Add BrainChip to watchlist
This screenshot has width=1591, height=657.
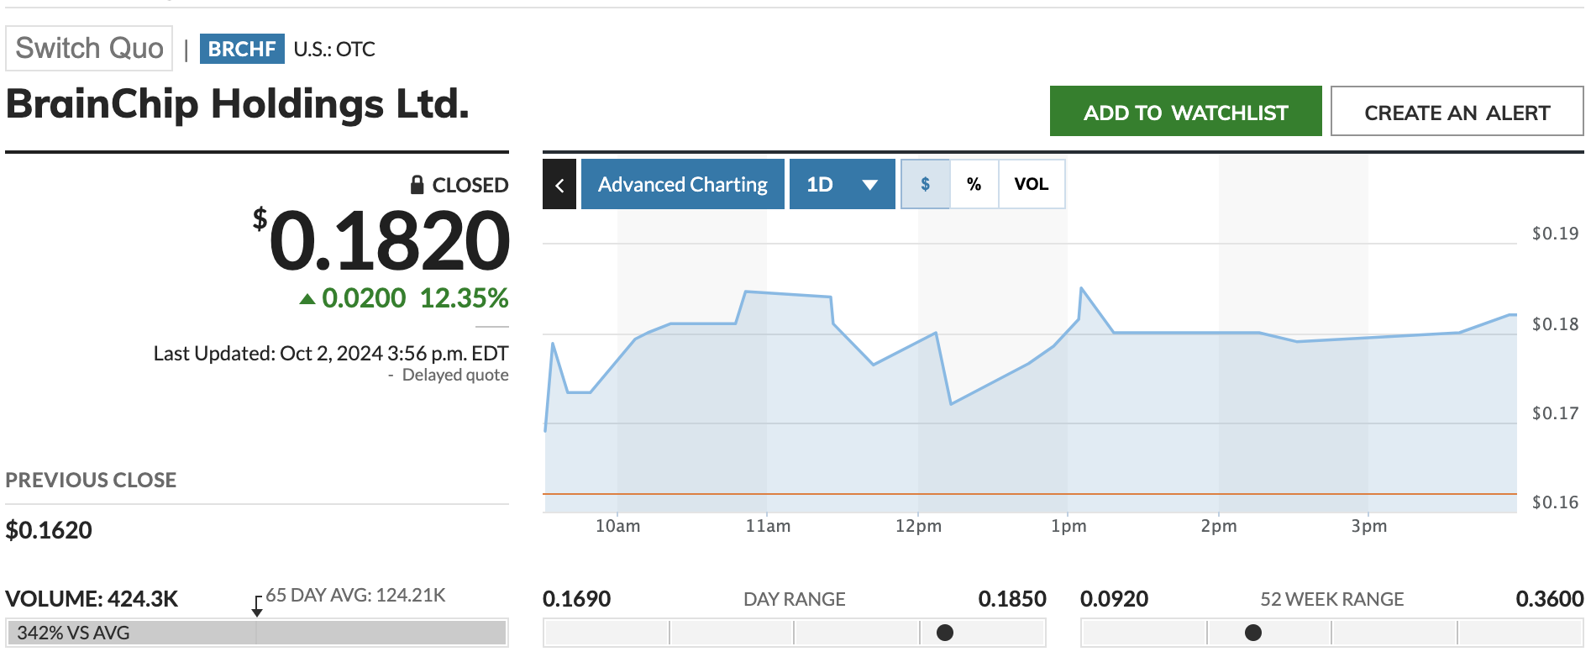[x=1185, y=112]
